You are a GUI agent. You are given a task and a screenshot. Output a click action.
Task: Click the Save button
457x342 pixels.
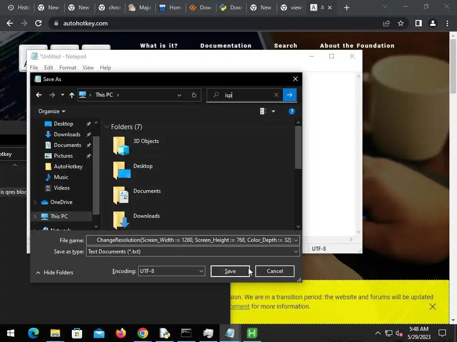coord(230,271)
